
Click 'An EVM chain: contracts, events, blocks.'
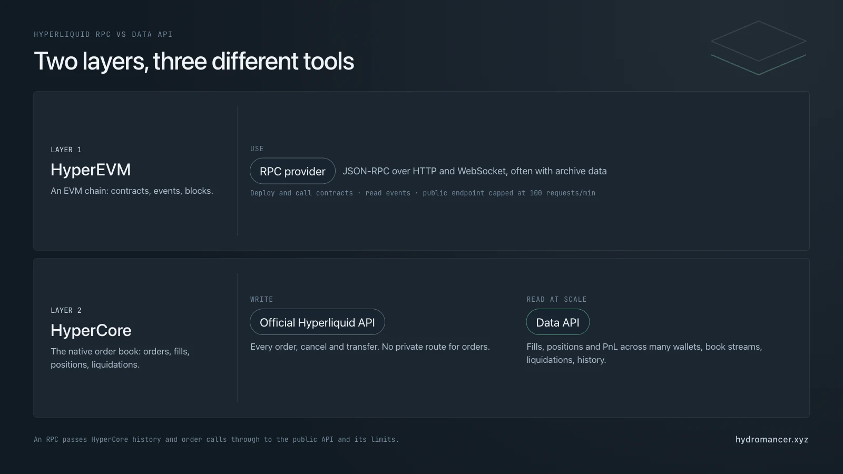click(132, 191)
